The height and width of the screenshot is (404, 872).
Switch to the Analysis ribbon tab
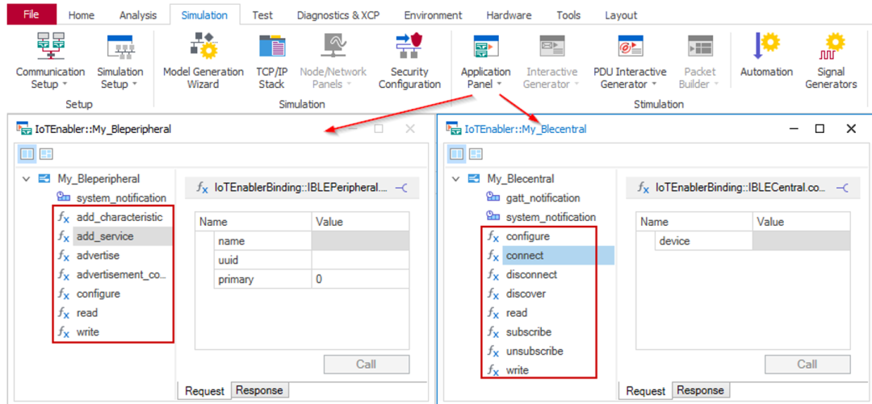click(x=138, y=15)
